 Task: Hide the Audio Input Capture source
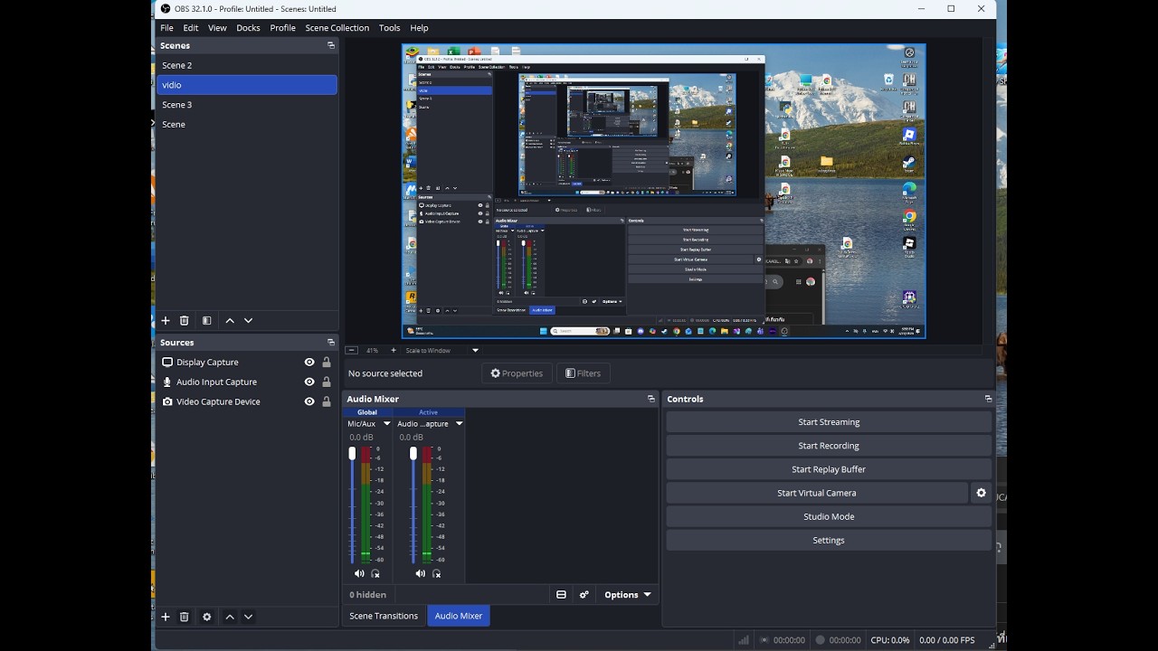tap(309, 382)
